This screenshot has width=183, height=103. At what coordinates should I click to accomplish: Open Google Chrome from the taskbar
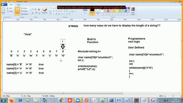(61, 100)
